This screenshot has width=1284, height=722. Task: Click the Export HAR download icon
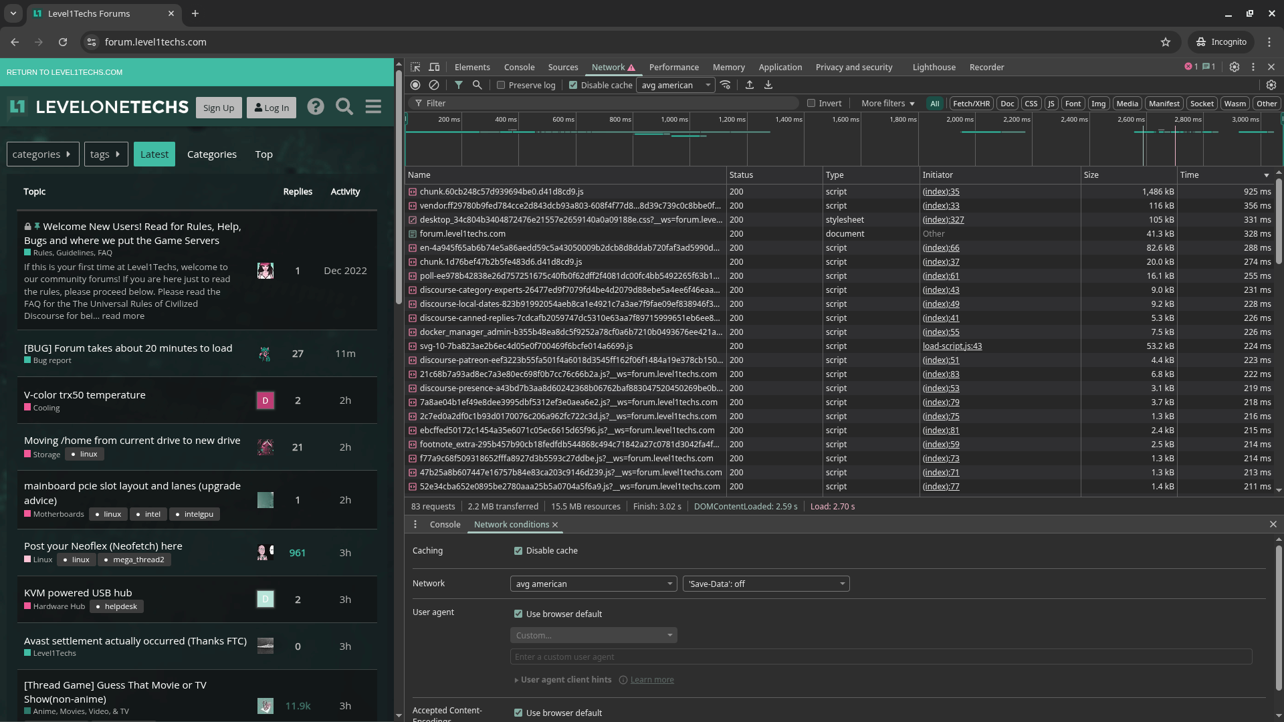[x=768, y=85]
